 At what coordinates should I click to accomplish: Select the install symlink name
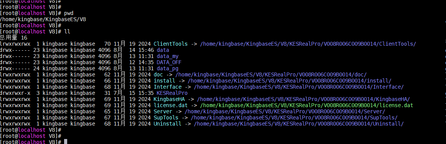click(164, 81)
